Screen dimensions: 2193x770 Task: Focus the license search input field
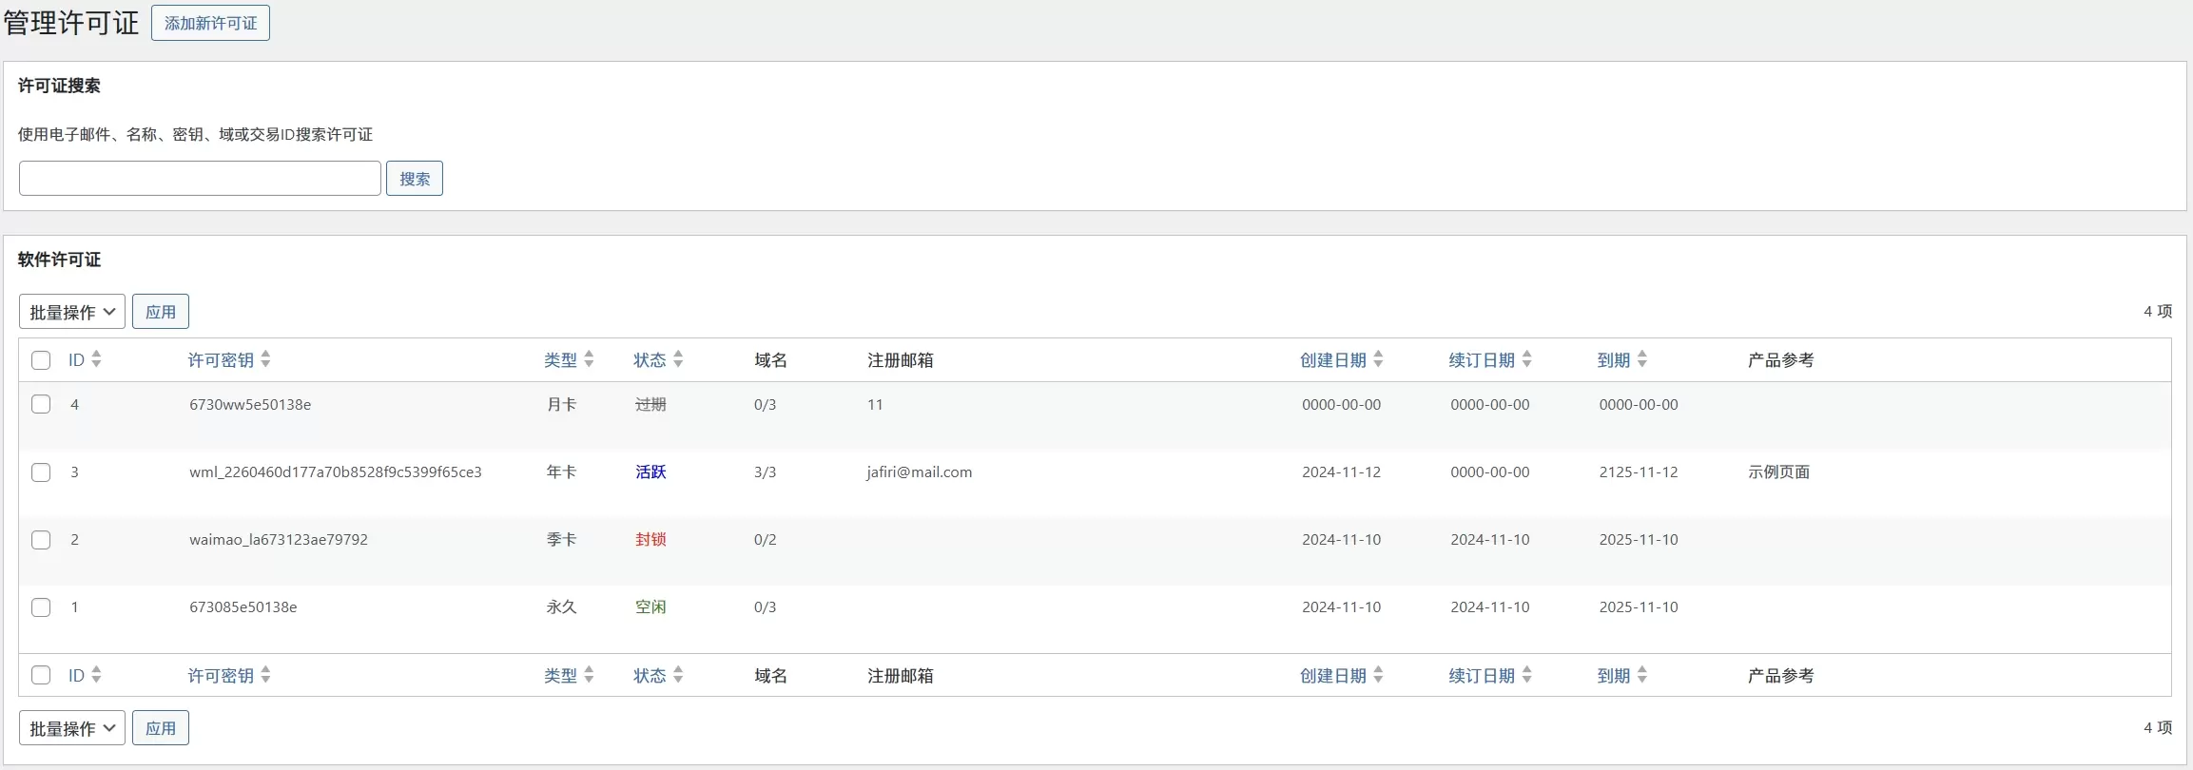click(200, 179)
